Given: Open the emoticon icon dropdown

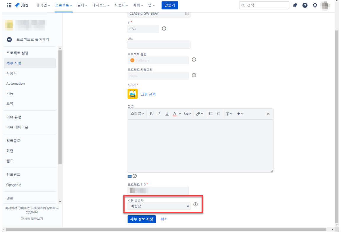Looking at the screenshot, I should (229, 114).
